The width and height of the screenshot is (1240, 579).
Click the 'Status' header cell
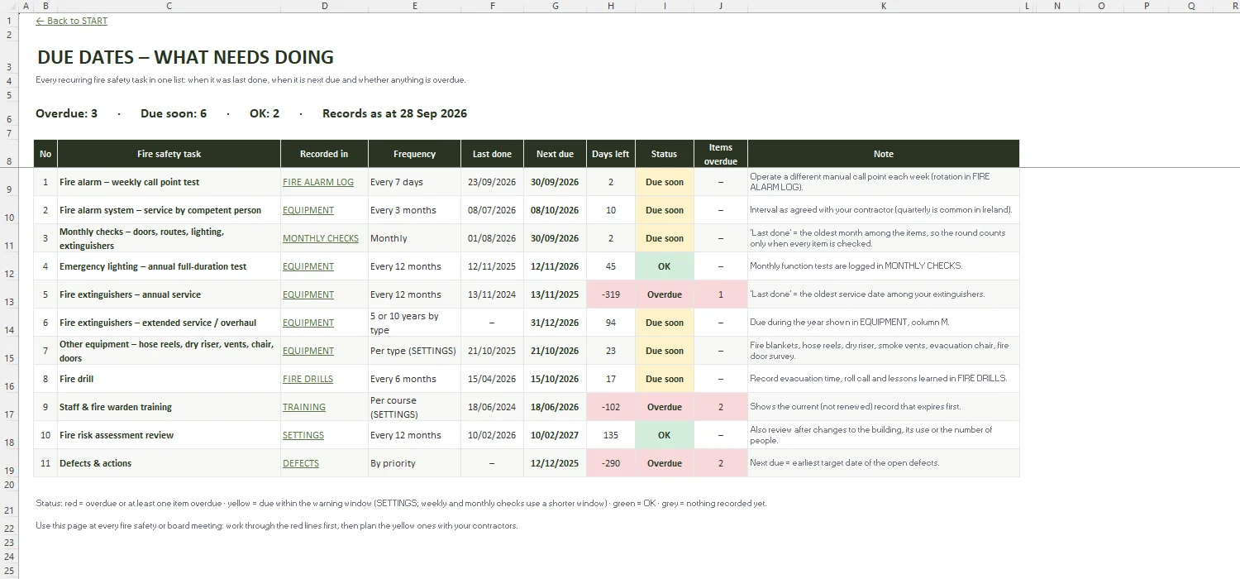click(x=664, y=154)
